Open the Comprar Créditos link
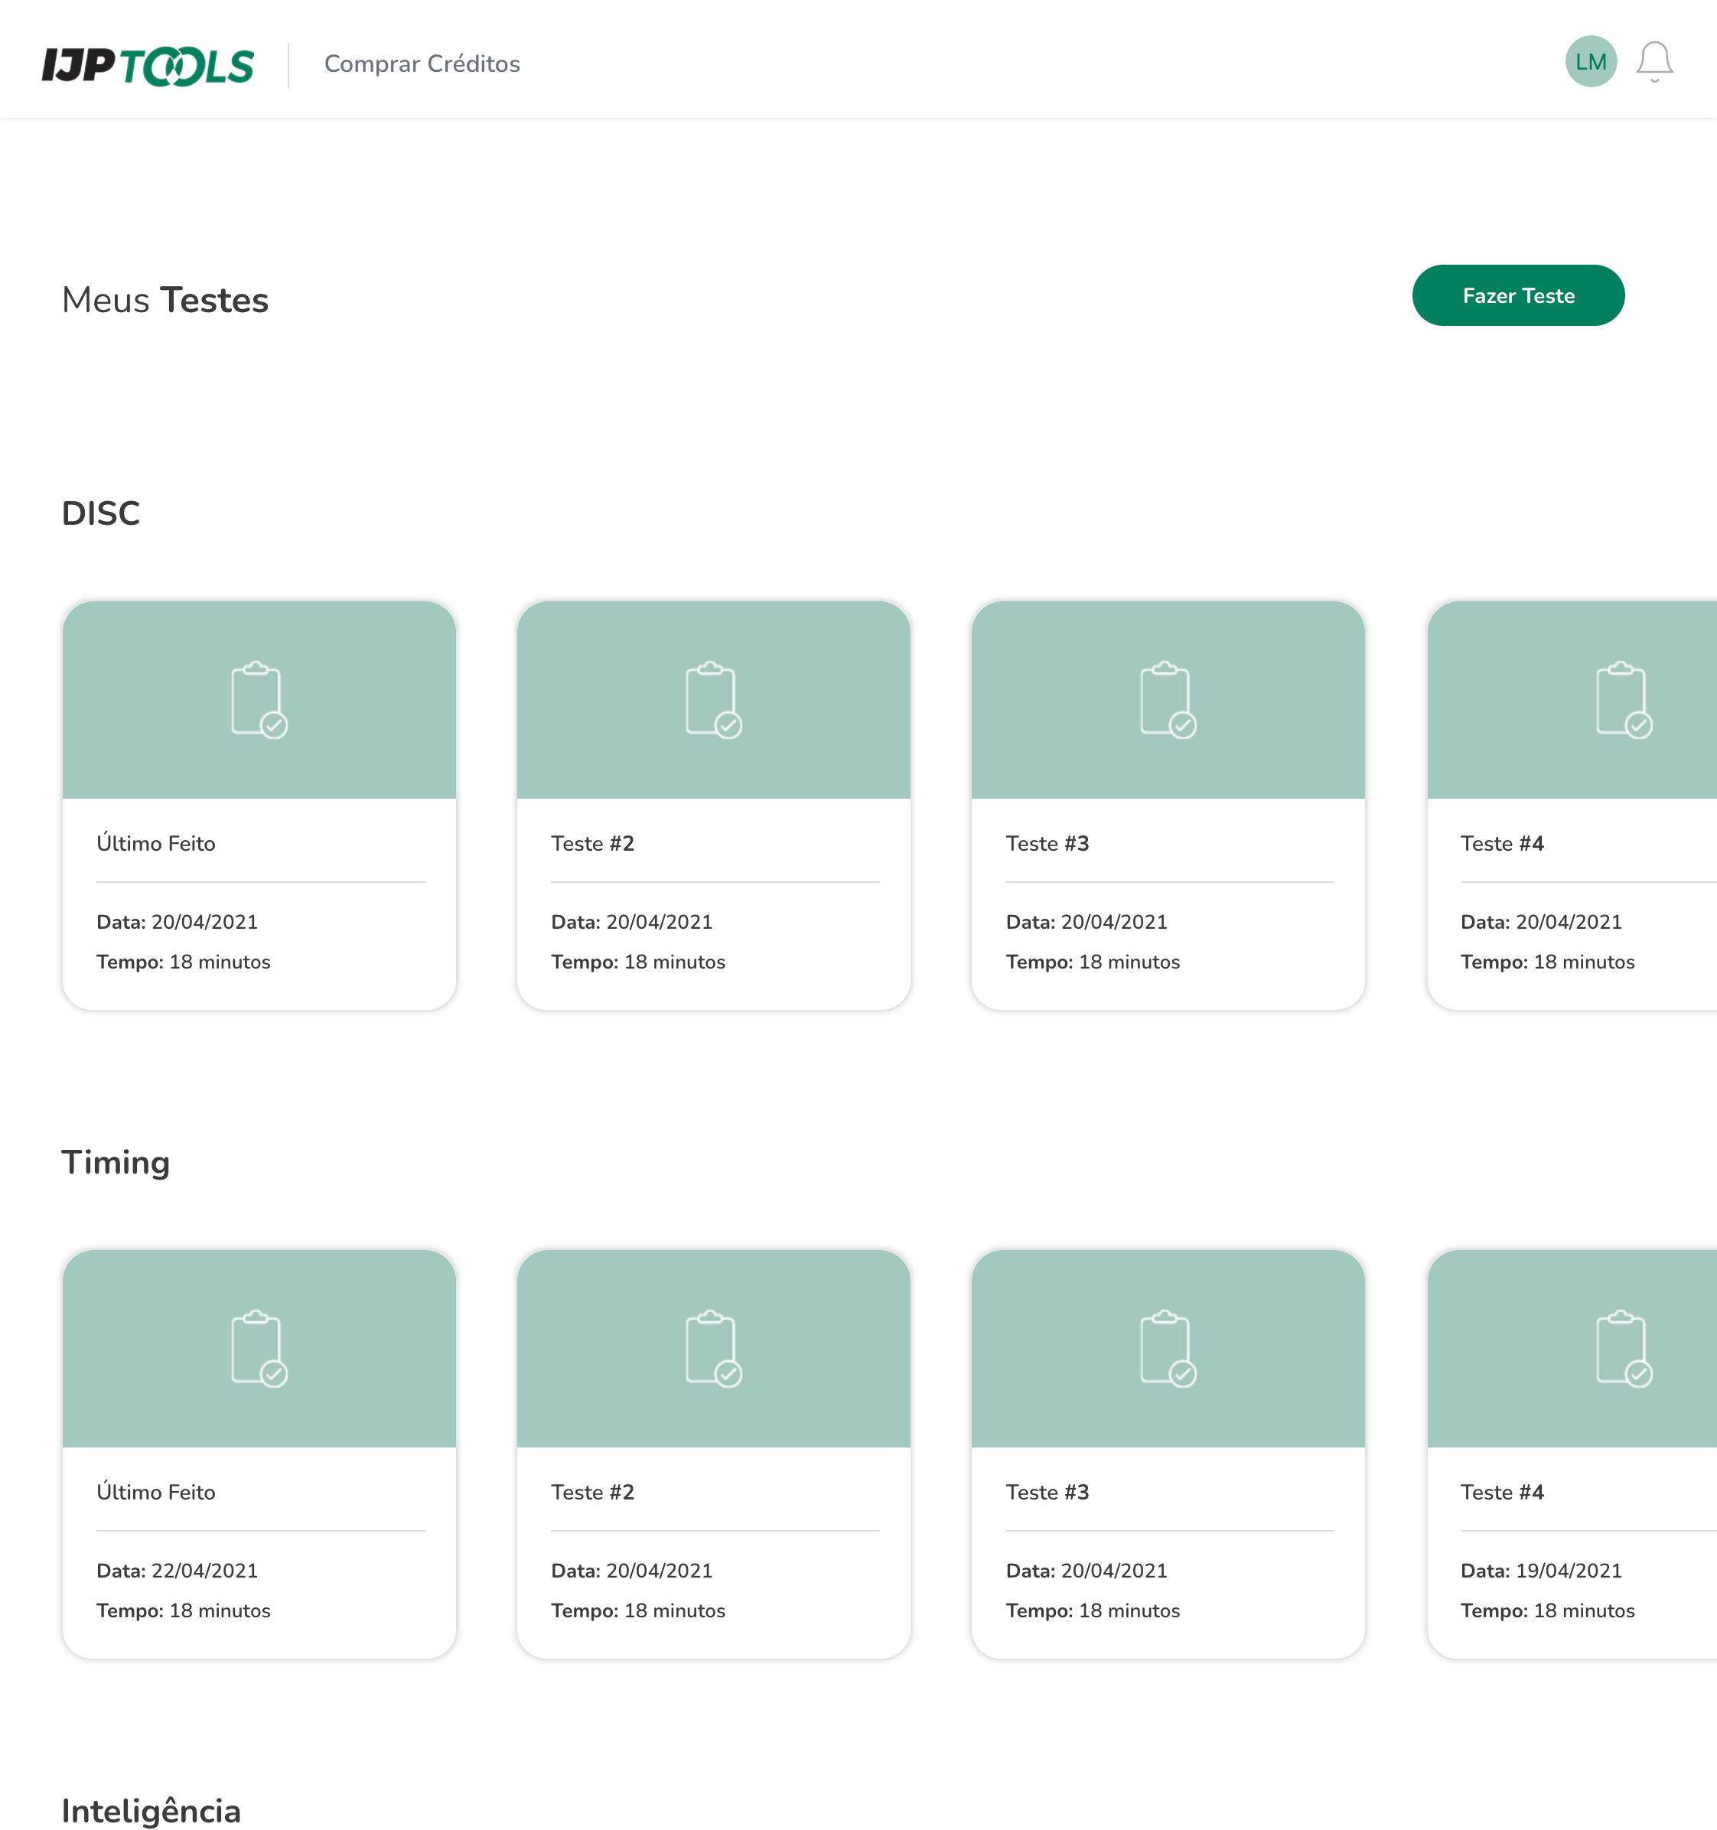Viewport: 1717px width, 1830px height. 422,63
